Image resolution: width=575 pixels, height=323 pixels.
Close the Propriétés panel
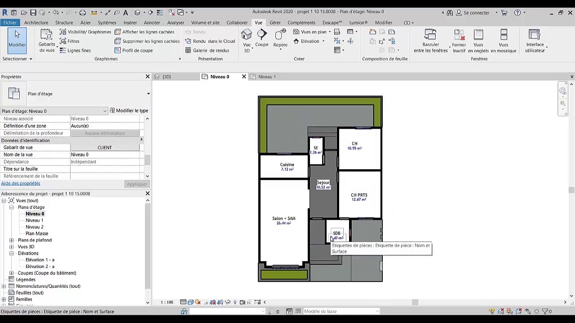147,77
